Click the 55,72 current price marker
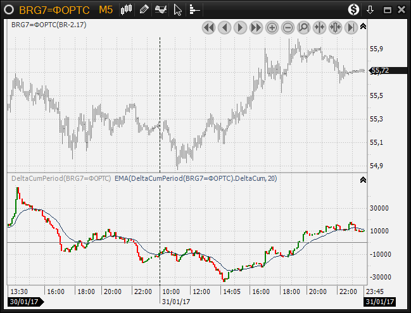 pos(382,71)
